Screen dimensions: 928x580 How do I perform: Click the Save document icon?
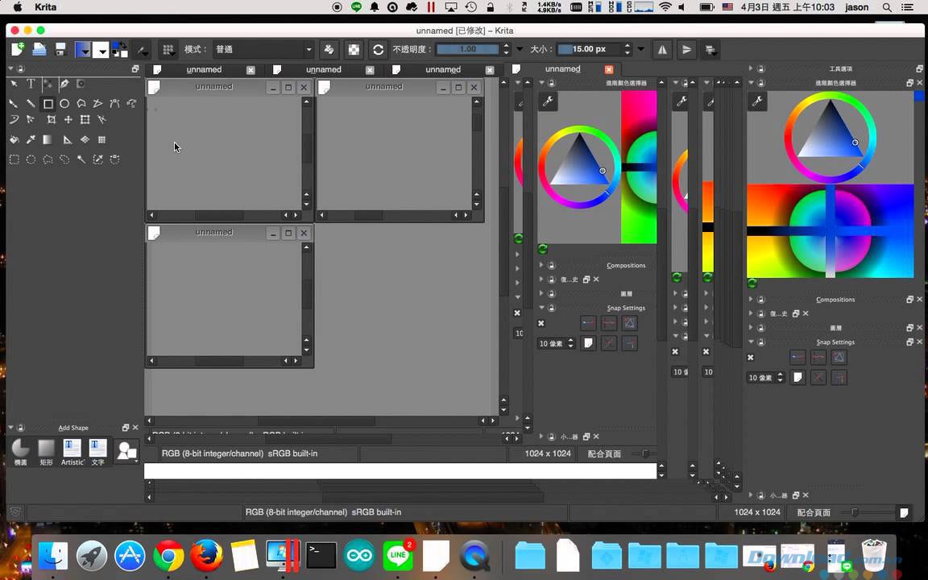point(60,49)
